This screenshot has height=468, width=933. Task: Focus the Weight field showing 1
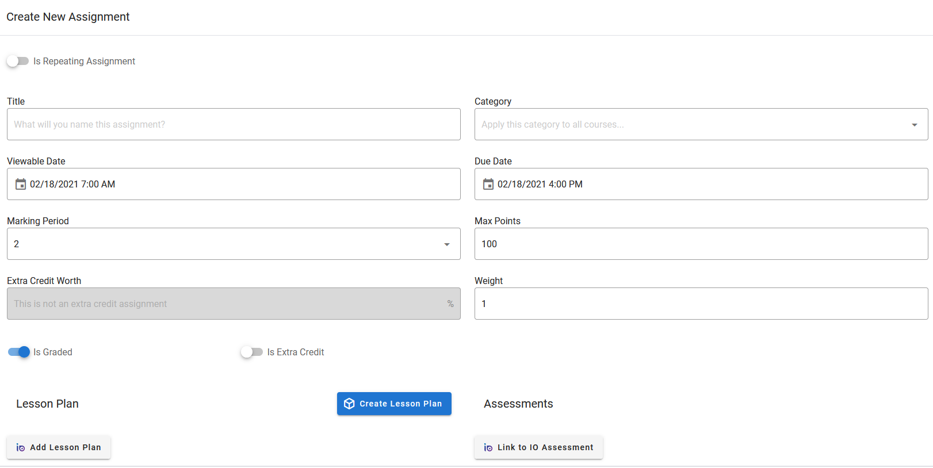coord(701,304)
